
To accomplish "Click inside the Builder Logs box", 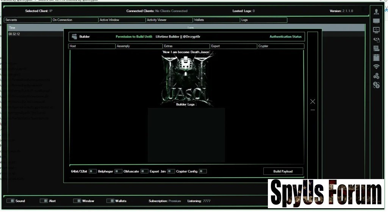I will click(186, 134).
